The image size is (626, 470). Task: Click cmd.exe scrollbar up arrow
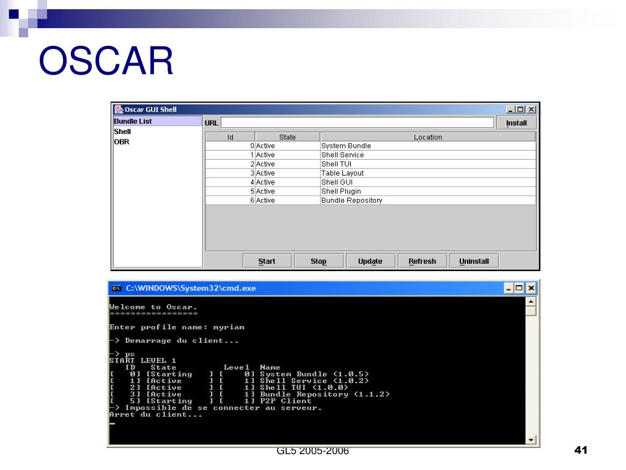point(531,302)
